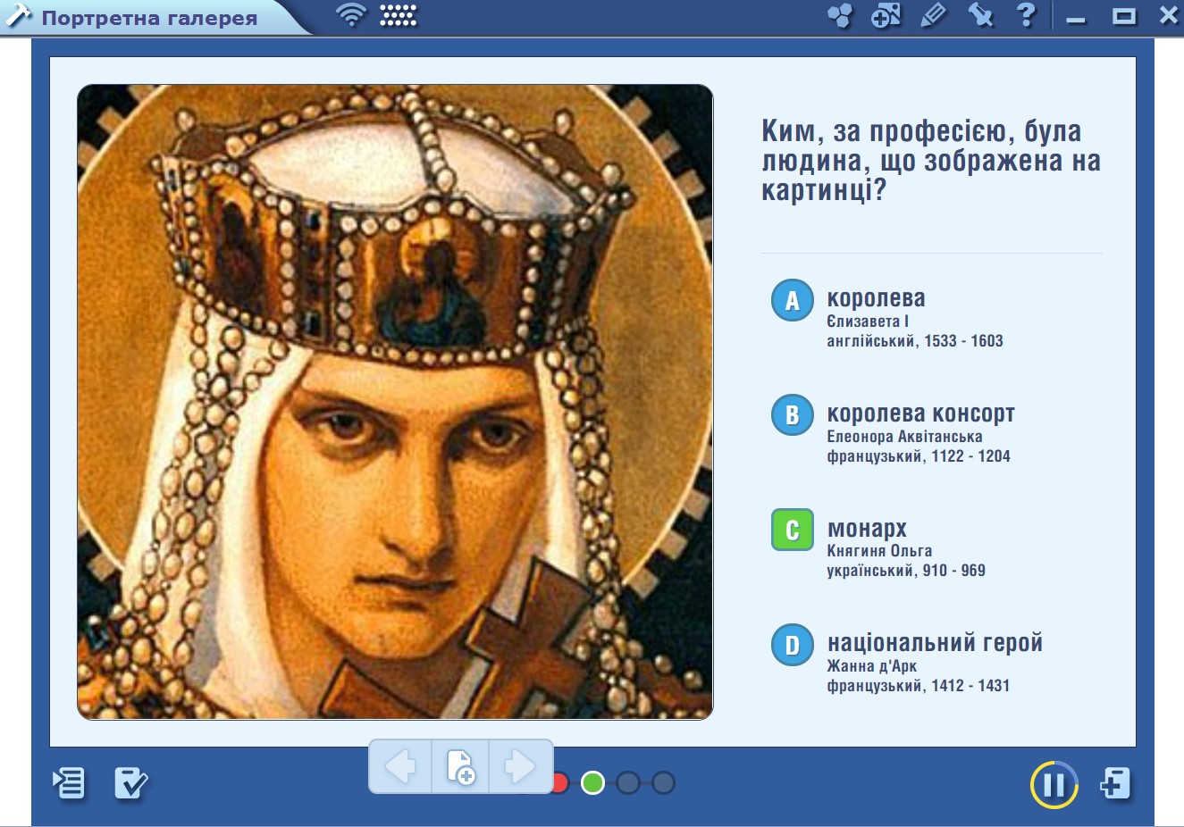Close the Портретна галерея window
This screenshot has width=1184, height=827.
tap(1169, 15)
